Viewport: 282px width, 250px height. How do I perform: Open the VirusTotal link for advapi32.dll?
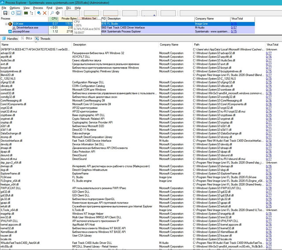(269, 53)
